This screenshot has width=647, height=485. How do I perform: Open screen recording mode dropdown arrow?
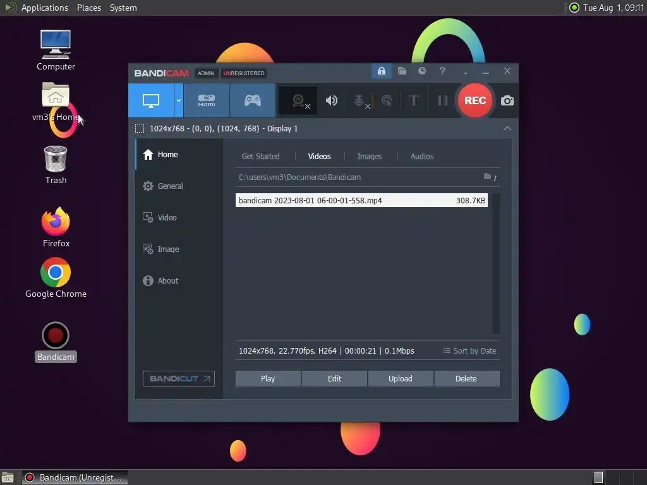[x=179, y=100]
